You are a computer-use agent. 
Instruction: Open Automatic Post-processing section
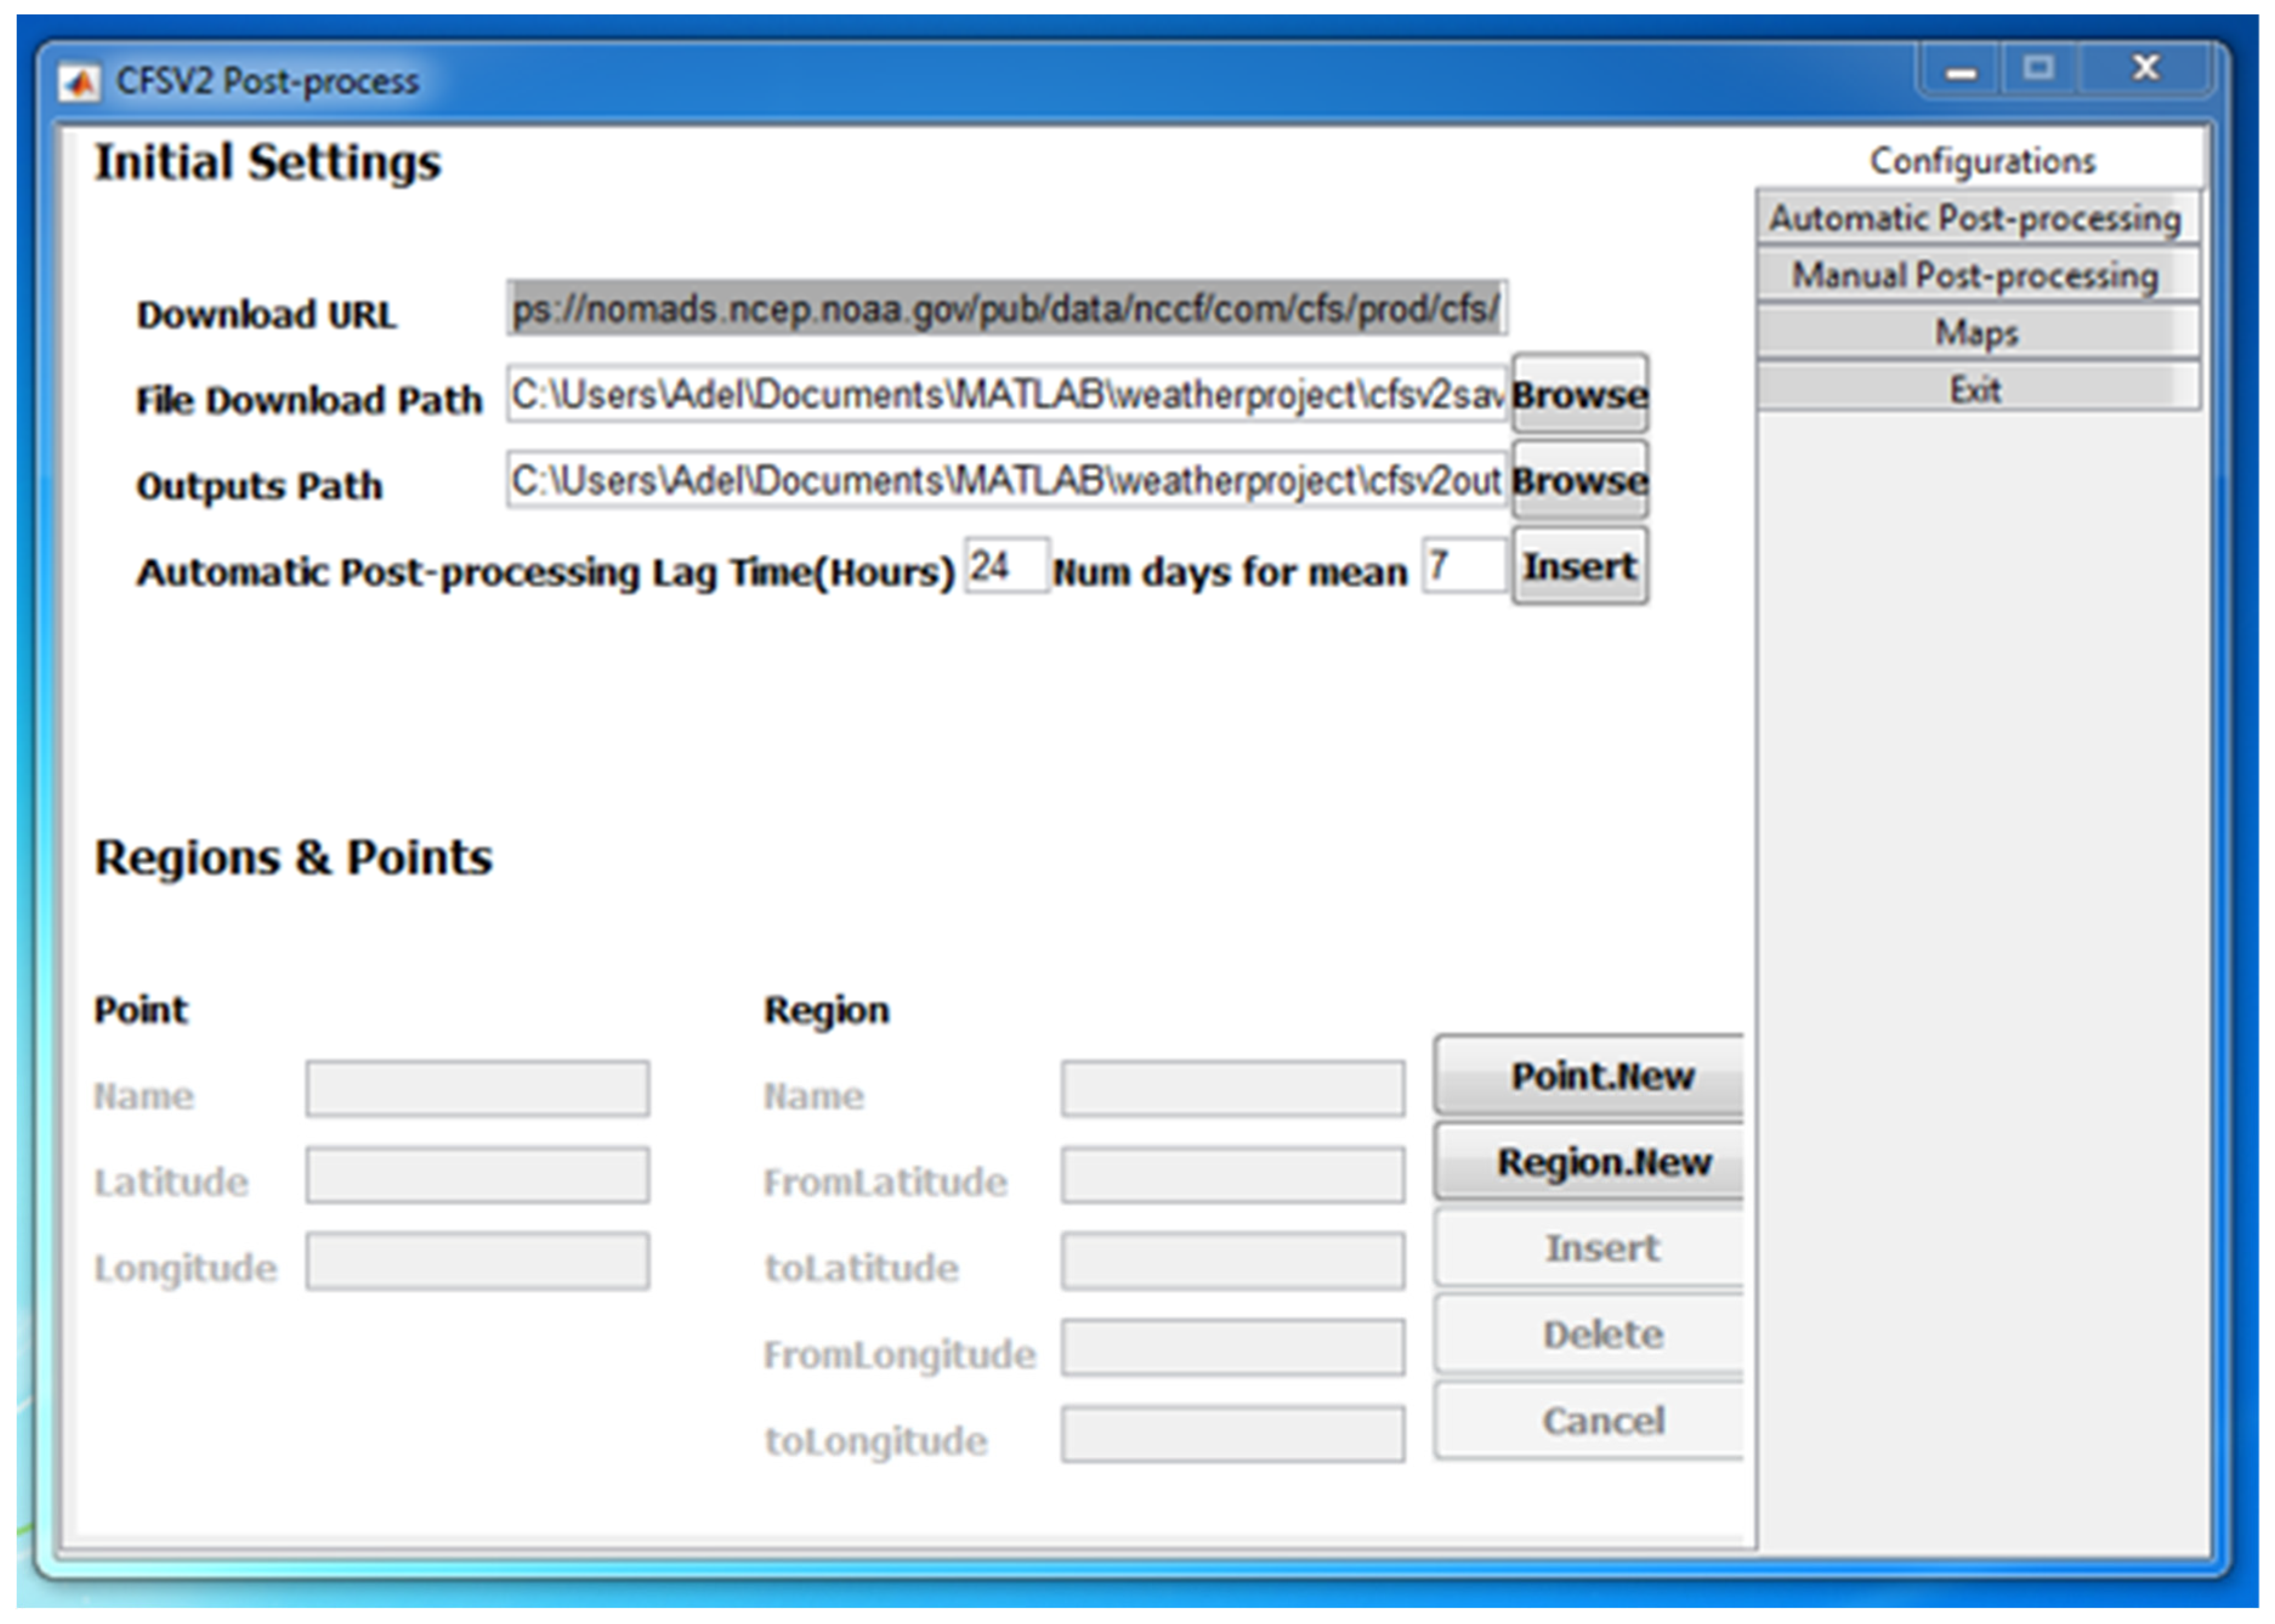[x=1976, y=218]
